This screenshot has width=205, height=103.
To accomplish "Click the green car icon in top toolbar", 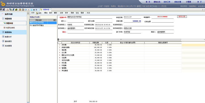I will point(16,10).
